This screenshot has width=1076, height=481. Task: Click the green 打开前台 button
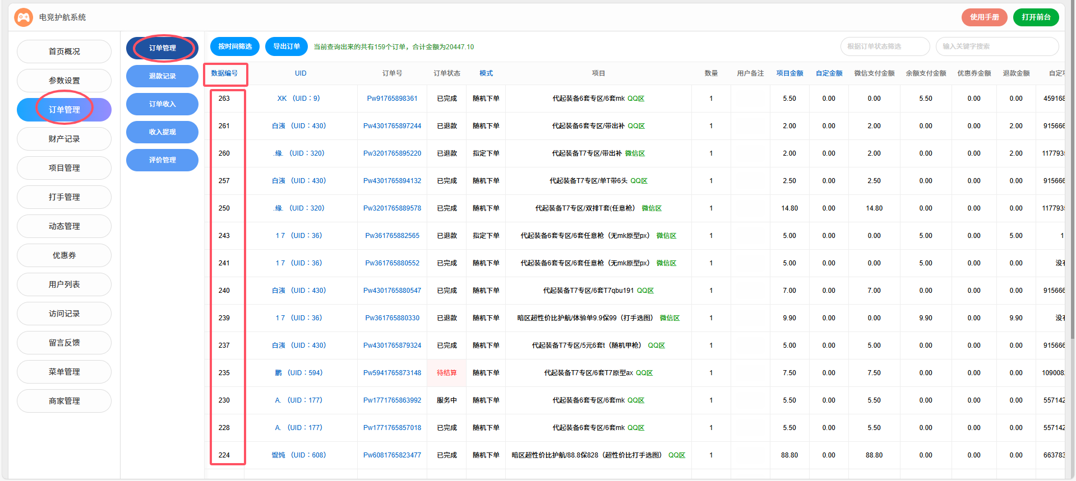[1036, 17]
